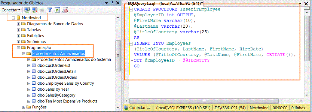Expand the Exibições folder
This screenshot has height=112, width=312.
click(x=19, y=36)
